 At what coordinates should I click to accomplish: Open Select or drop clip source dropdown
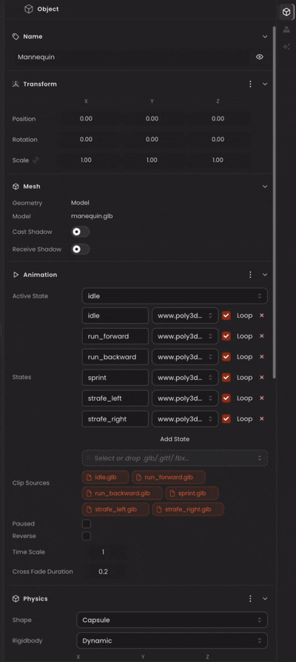(x=175, y=458)
